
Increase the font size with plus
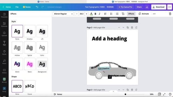coord(86,14)
